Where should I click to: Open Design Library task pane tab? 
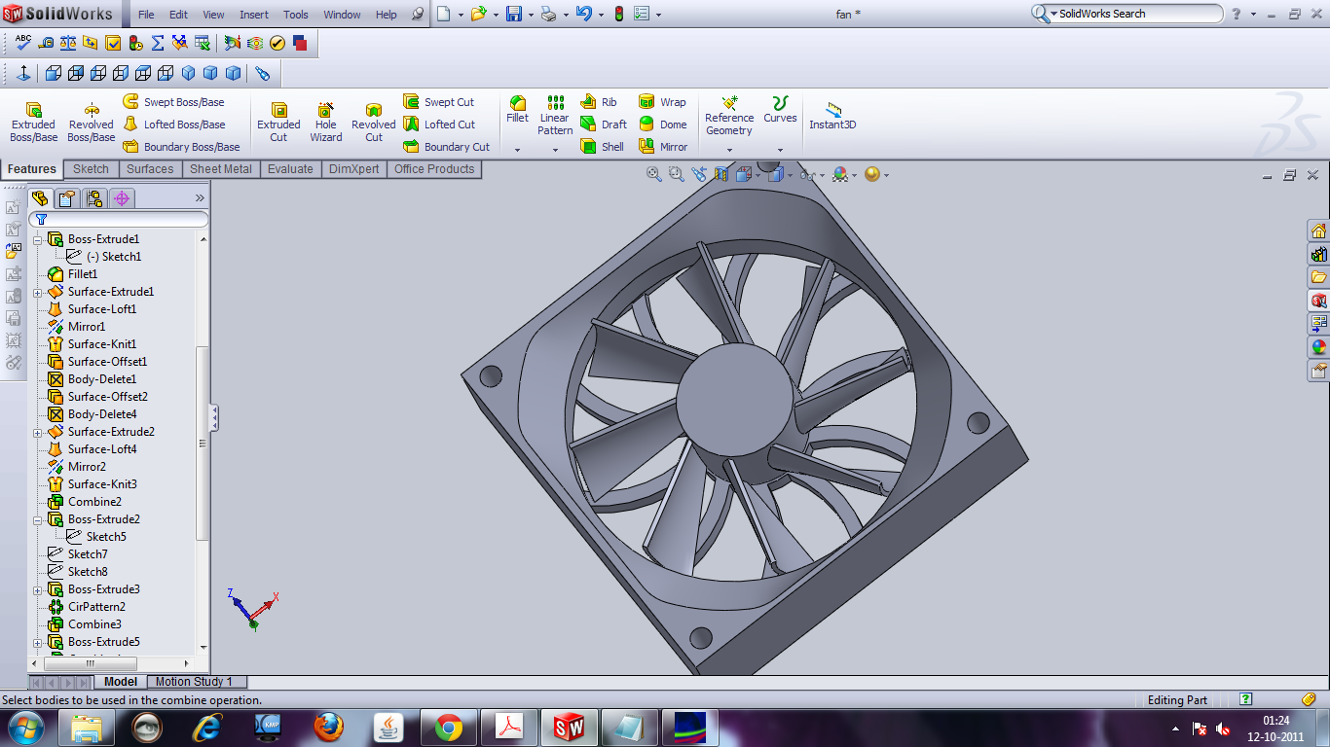tap(1318, 254)
